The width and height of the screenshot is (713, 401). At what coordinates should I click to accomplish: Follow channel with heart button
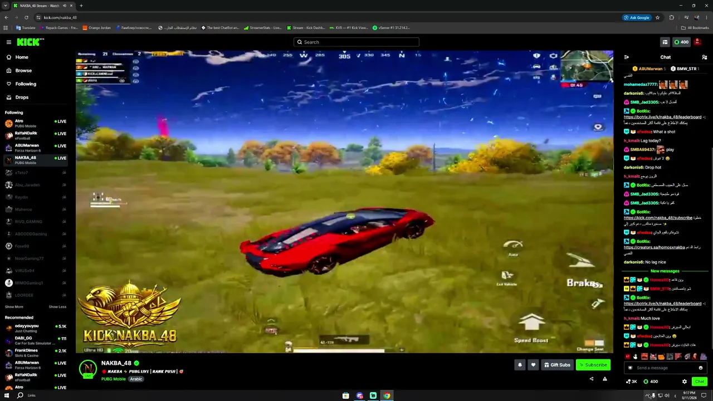(533, 365)
